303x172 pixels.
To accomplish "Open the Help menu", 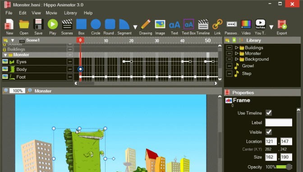I will point(88,13).
